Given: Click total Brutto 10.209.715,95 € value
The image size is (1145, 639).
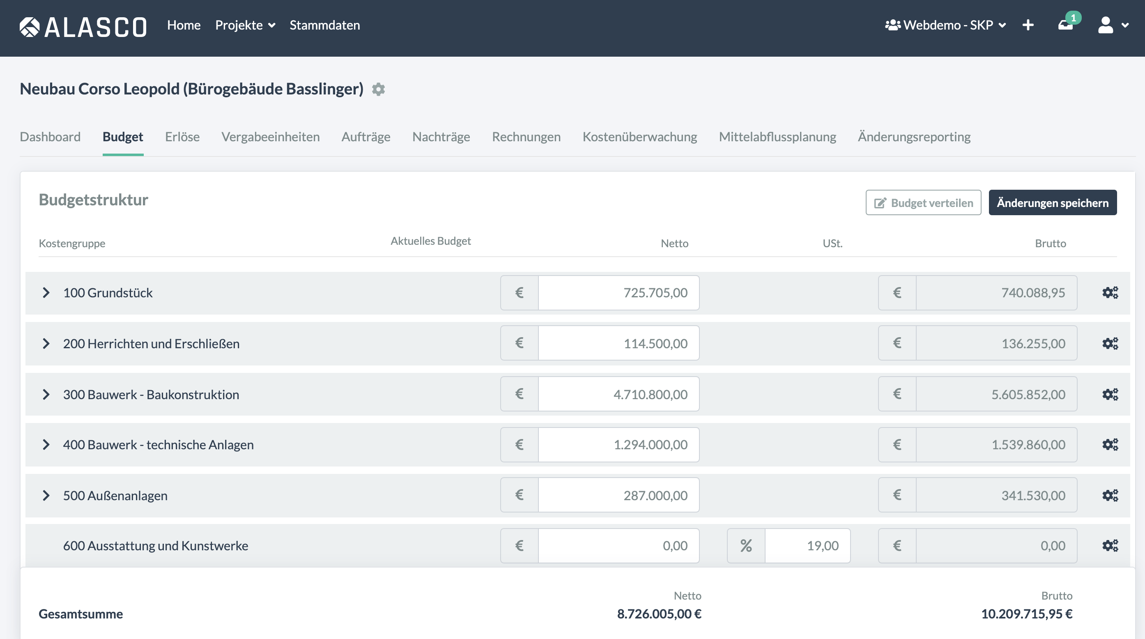Looking at the screenshot, I should pos(1027,614).
